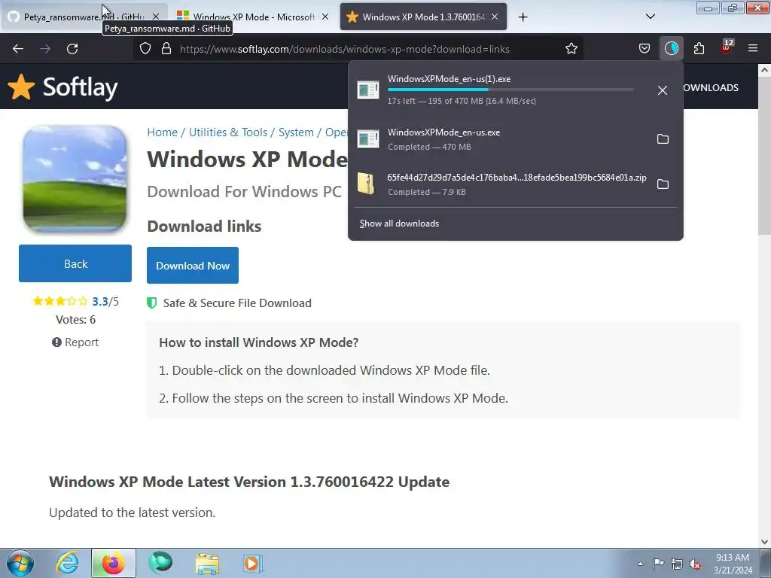The image size is (771, 578).
Task: Close the Windows XP Mode Microsoft tab
Action: [325, 17]
